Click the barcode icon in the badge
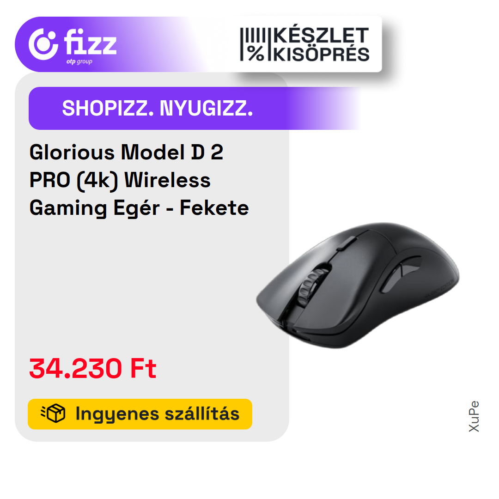Image resolution: width=499 pixels, height=499 pixels. 253,35
